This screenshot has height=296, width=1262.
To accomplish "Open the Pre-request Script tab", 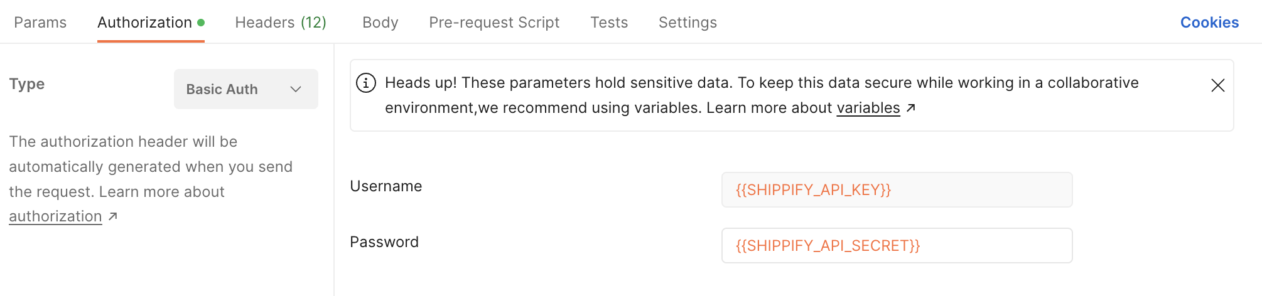I will tap(494, 23).
